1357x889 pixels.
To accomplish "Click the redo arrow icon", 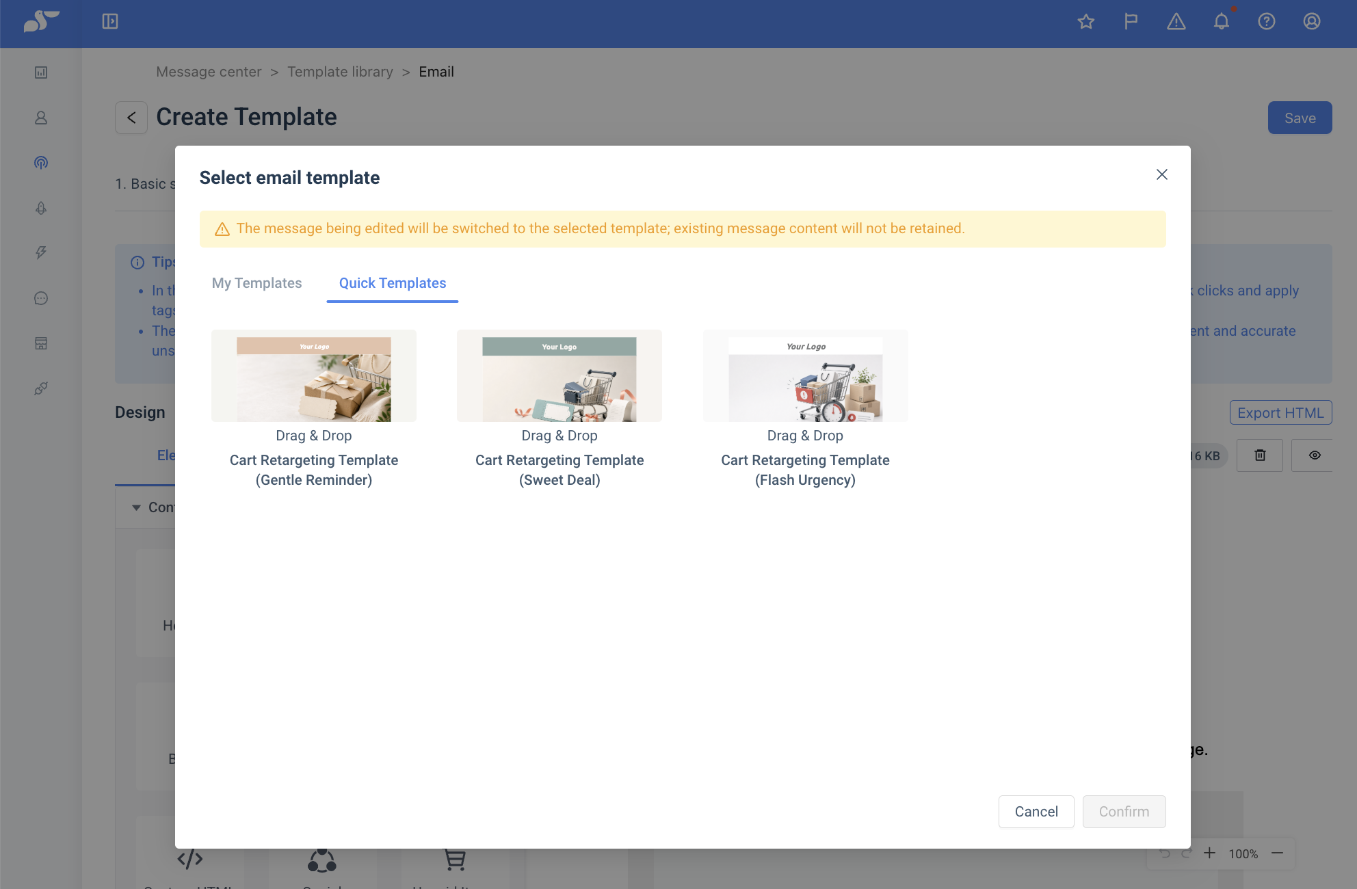I will [1187, 853].
